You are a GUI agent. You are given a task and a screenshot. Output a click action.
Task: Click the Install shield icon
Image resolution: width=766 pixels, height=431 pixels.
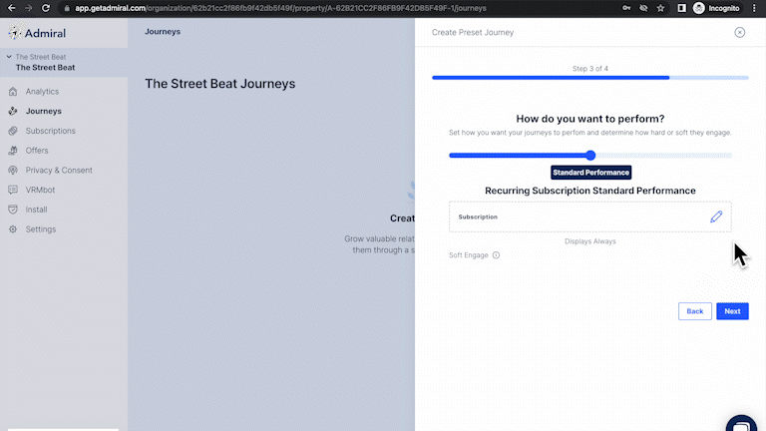pyautogui.click(x=13, y=210)
